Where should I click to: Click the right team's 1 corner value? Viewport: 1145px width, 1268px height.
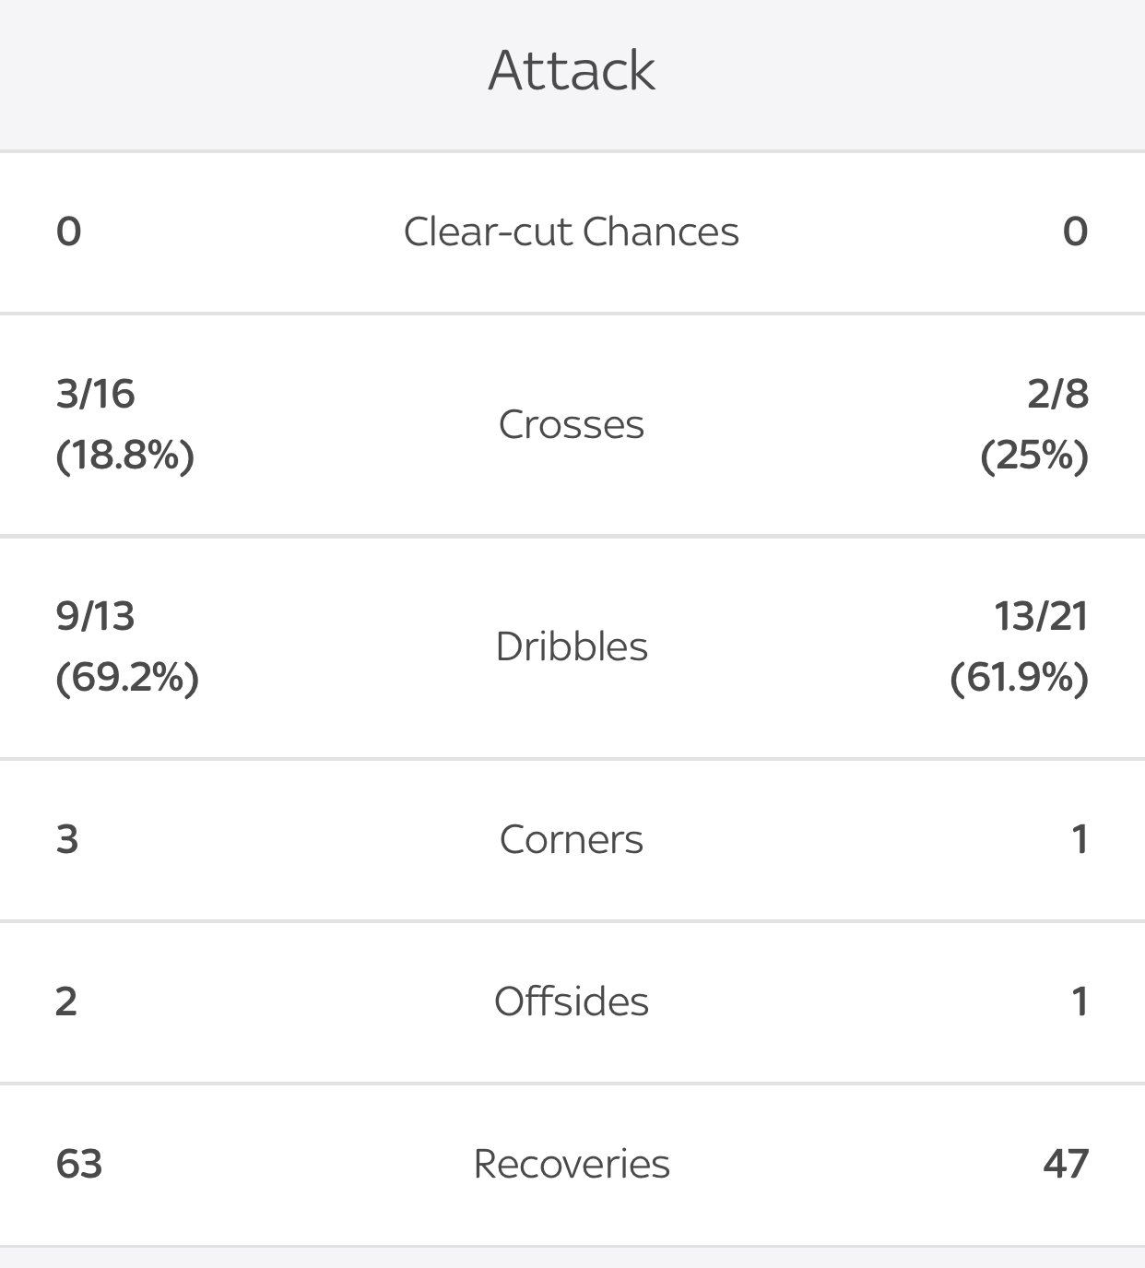tap(1080, 839)
